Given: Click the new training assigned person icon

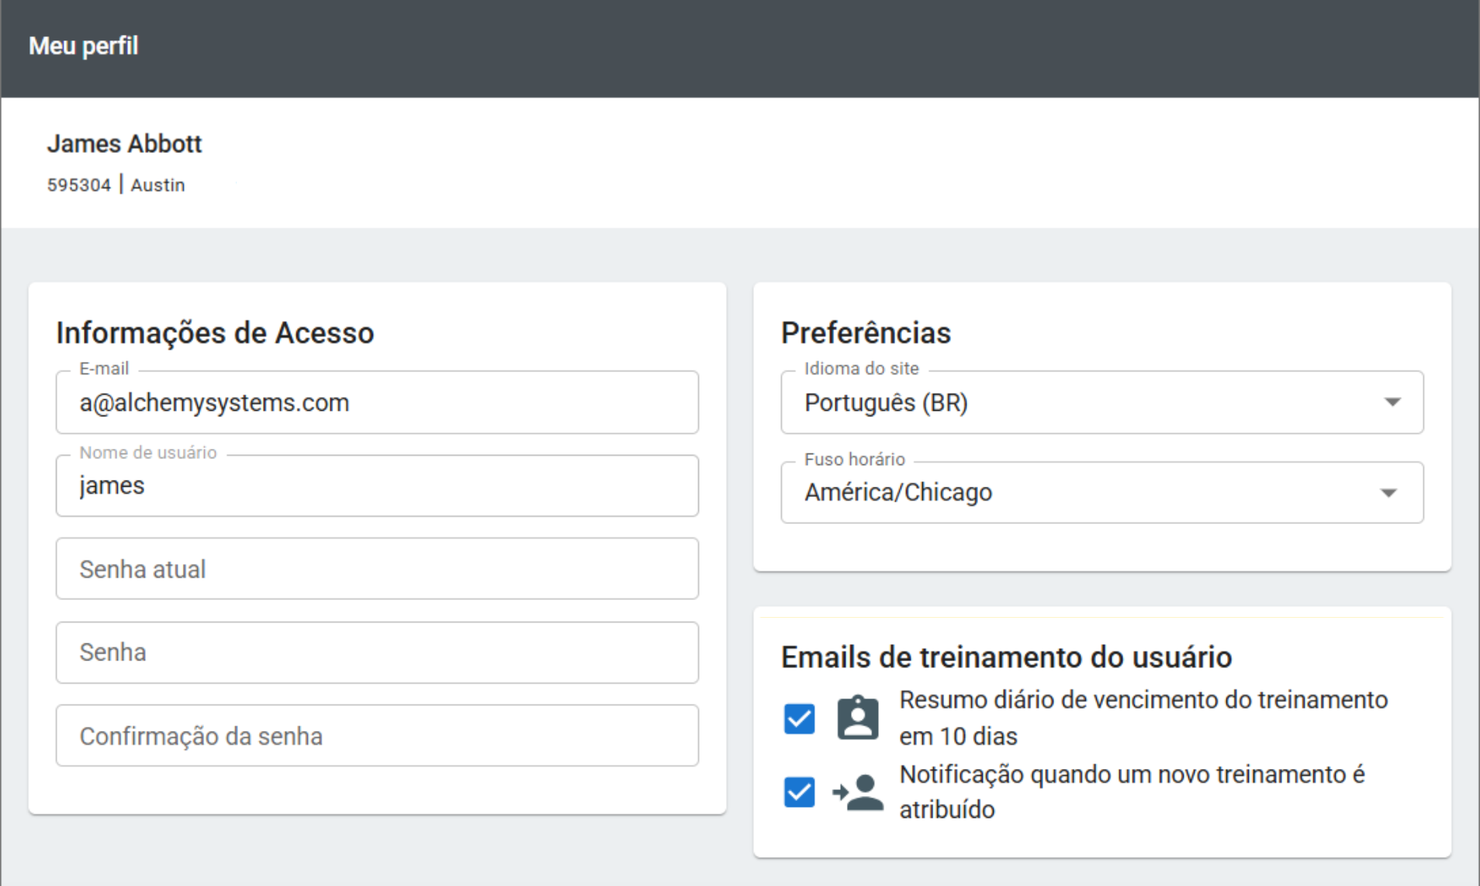Looking at the screenshot, I should [859, 791].
